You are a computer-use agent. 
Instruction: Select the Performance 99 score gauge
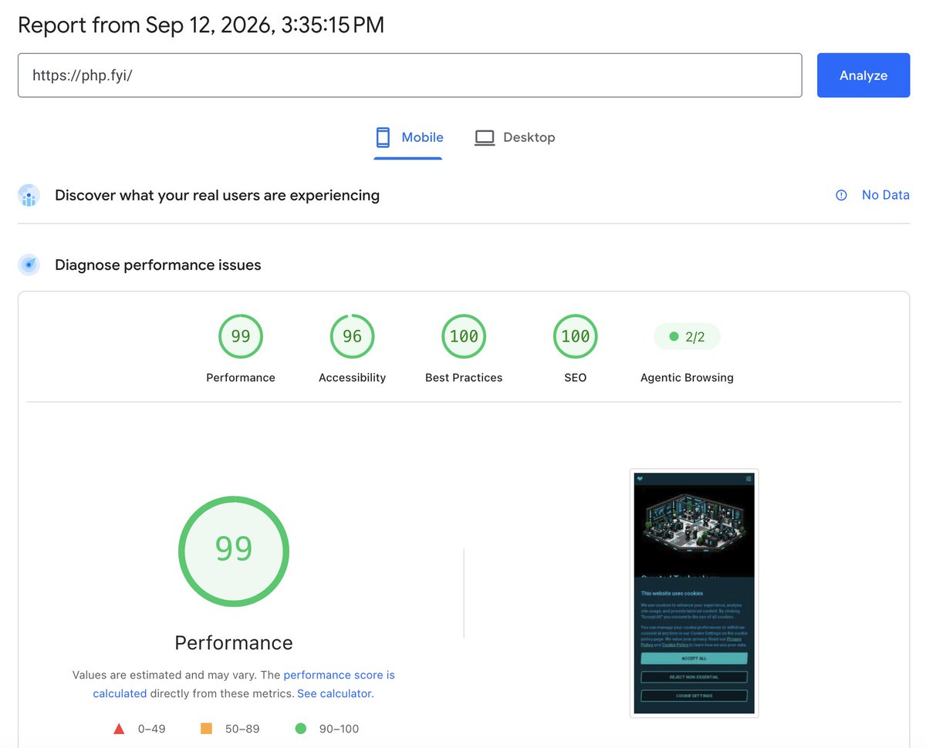coord(241,336)
